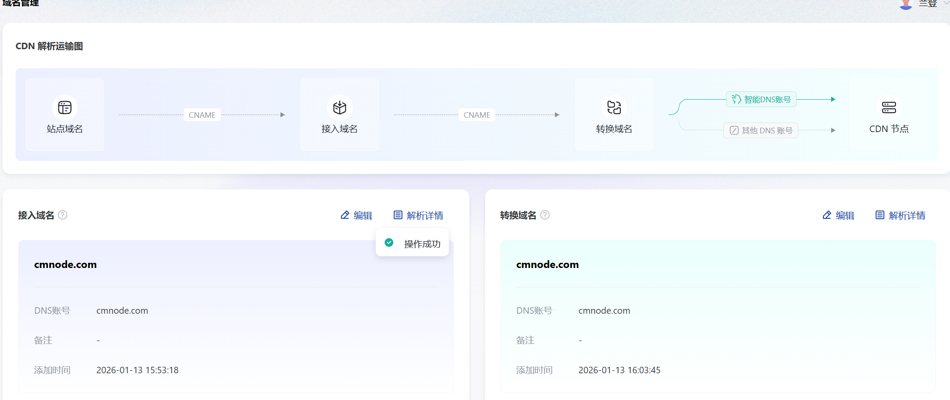
Task: Open help tooltip next to 转换域名 heading
Action: [x=545, y=215]
